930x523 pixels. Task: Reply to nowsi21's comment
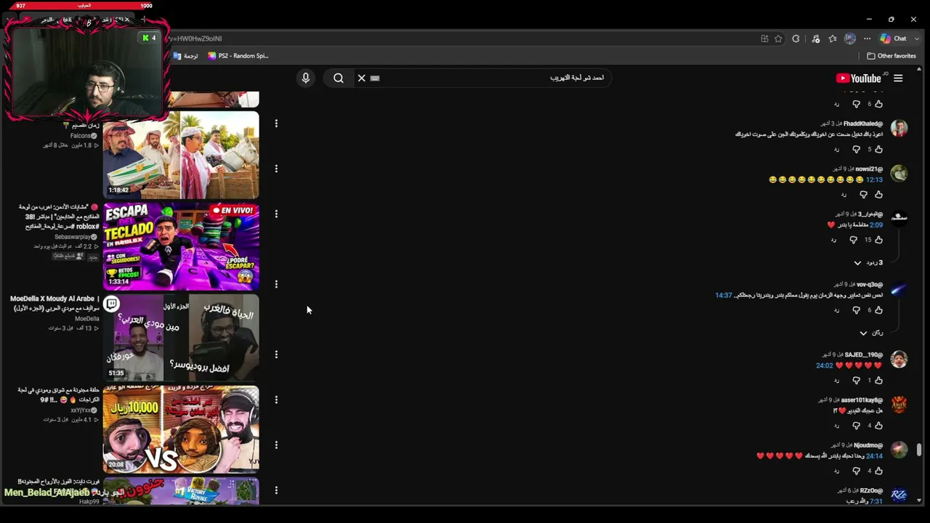[x=844, y=195]
